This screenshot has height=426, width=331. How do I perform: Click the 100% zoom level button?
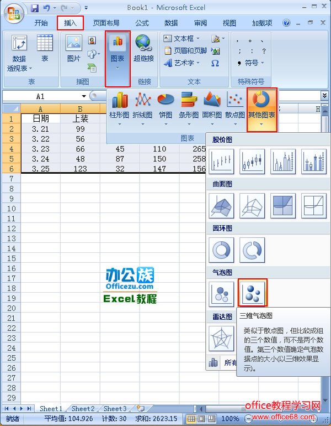pos(231,418)
